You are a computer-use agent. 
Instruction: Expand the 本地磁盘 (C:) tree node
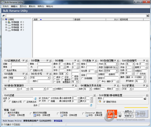pyautogui.click(x=6, y=22)
